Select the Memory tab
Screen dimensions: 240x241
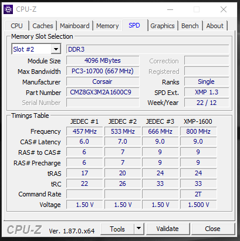coord(107,26)
